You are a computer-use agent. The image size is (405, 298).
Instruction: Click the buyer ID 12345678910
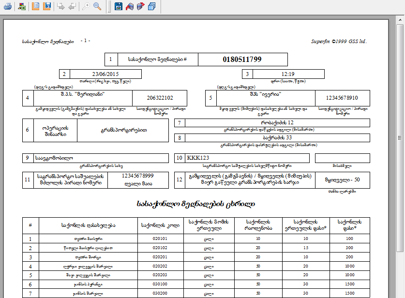342,98
